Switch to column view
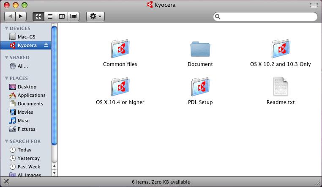The image size is (322, 187). coord(62,16)
